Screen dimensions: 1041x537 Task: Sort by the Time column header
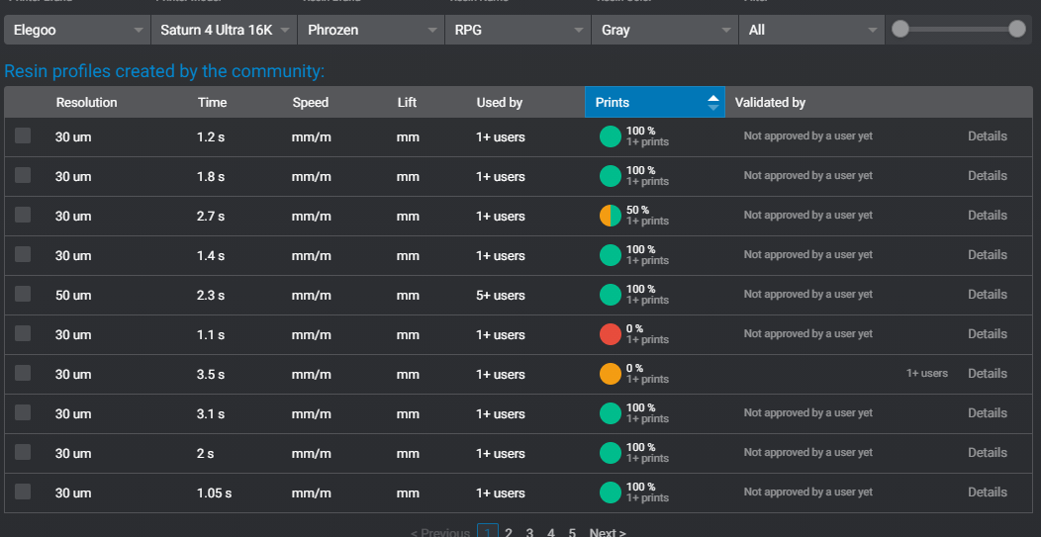pyautogui.click(x=213, y=103)
